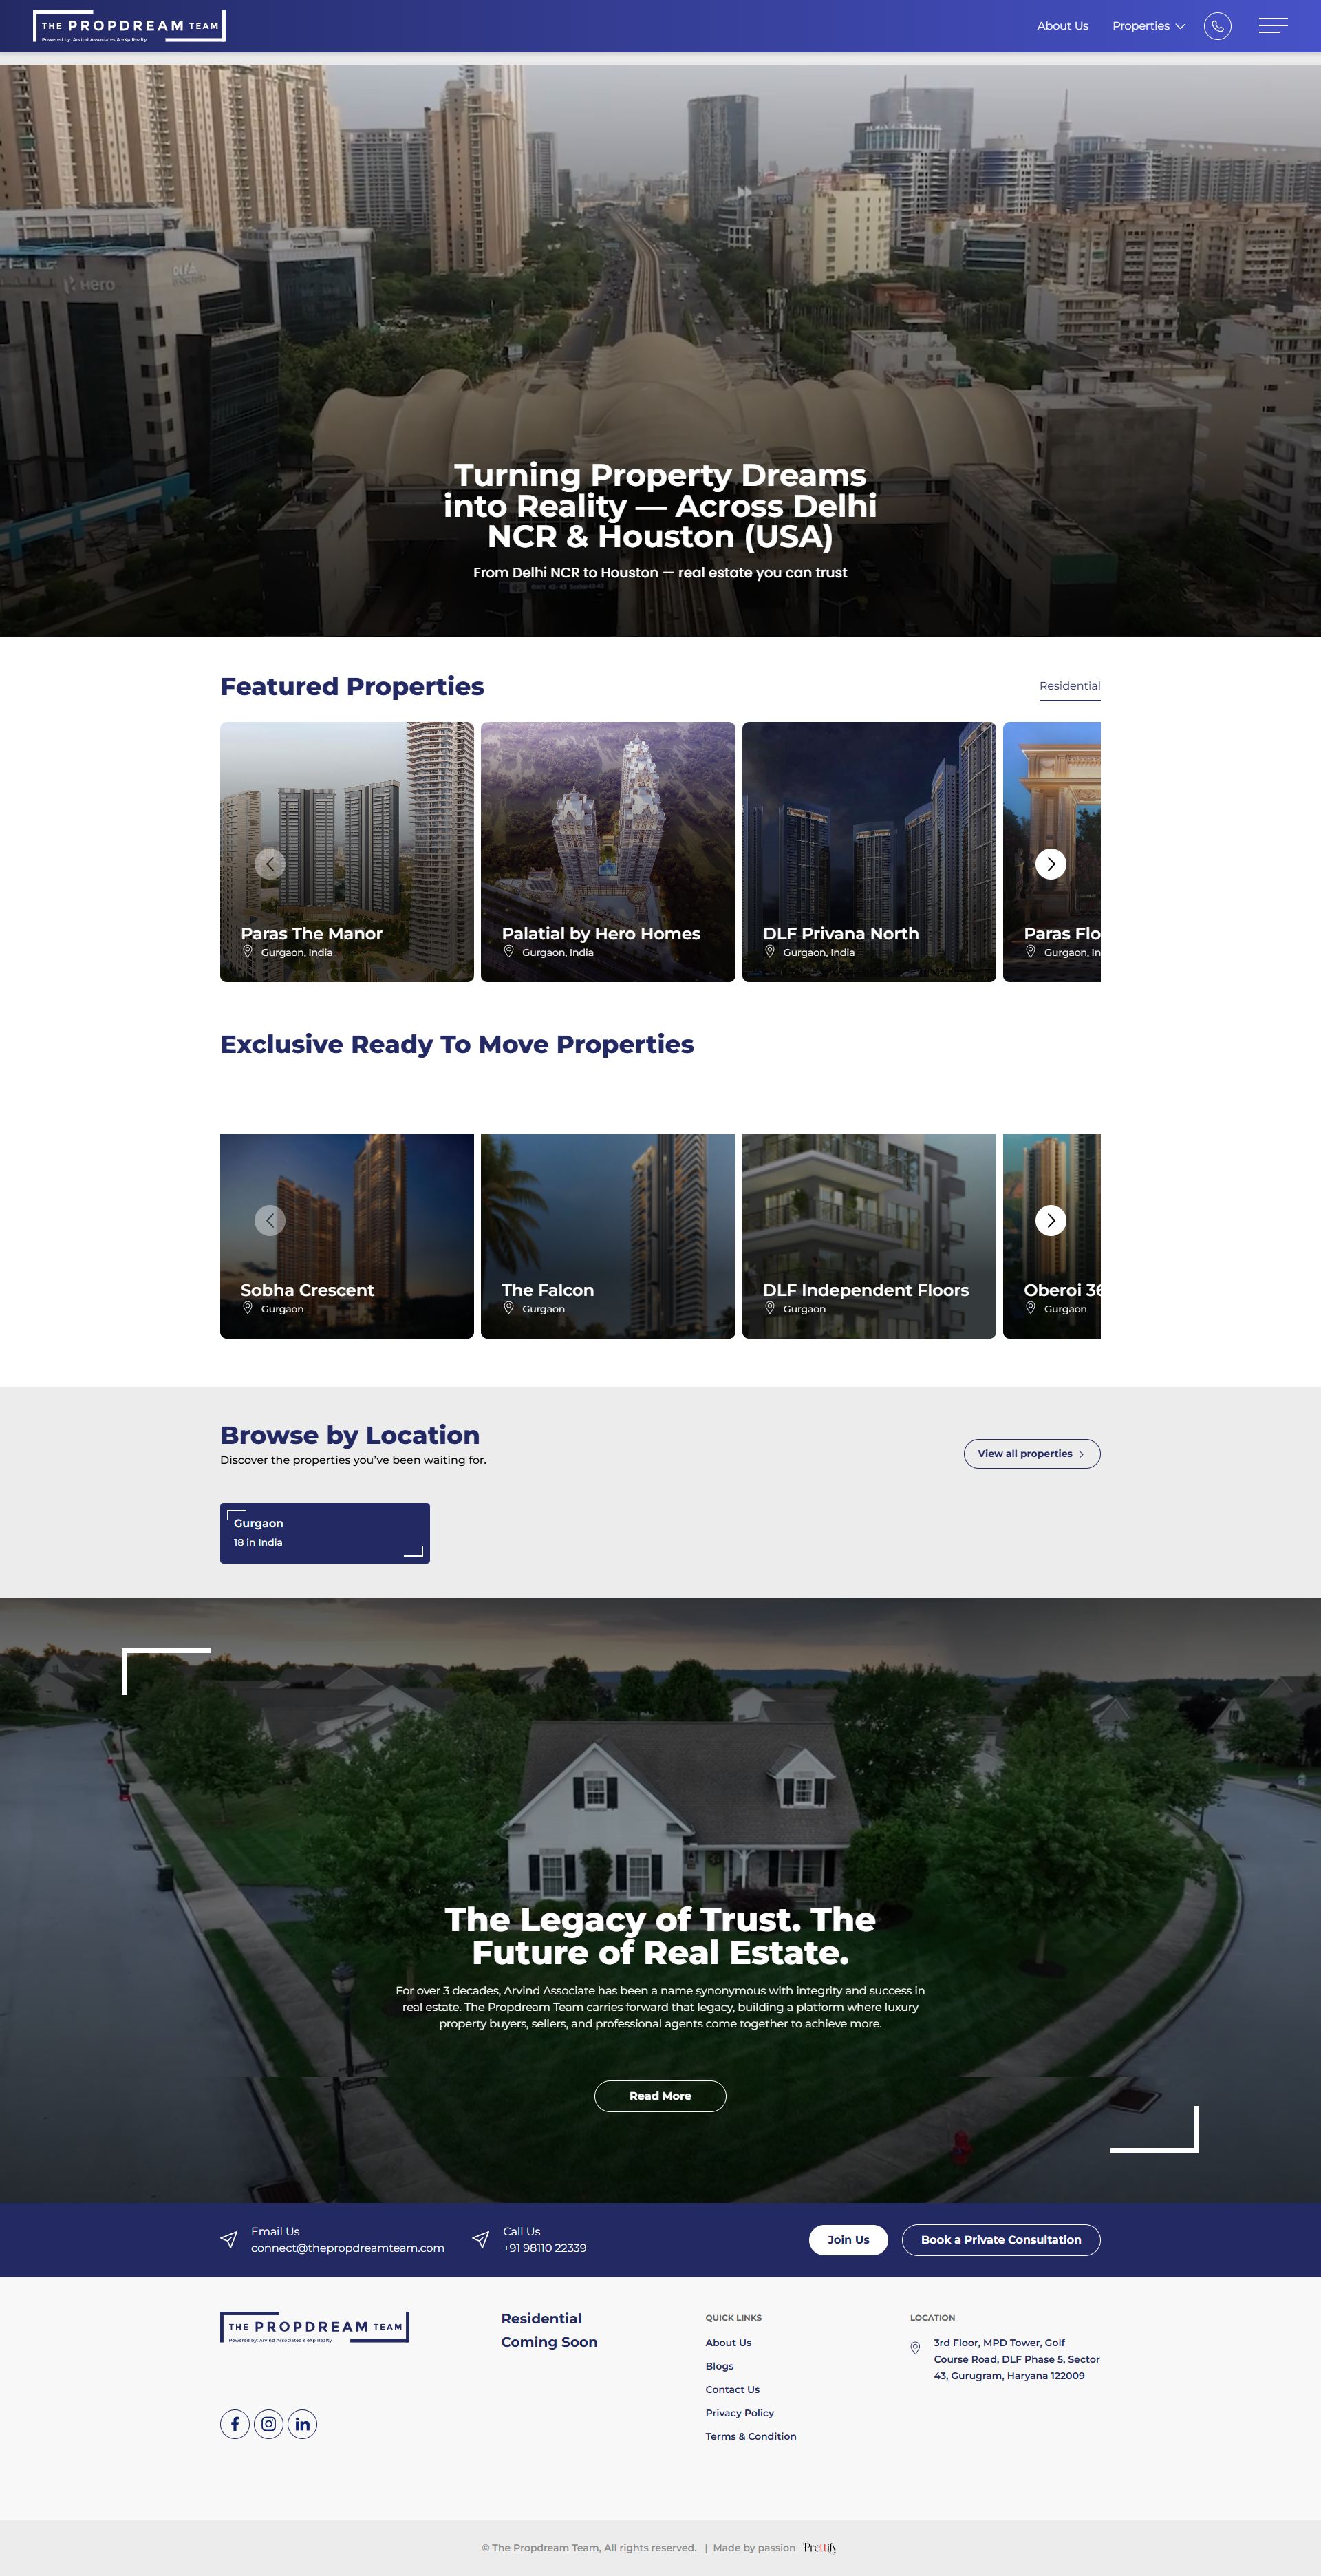Click footer address location pin icon
This screenshot has height=2576, width=1321.
click(915, 2348)
